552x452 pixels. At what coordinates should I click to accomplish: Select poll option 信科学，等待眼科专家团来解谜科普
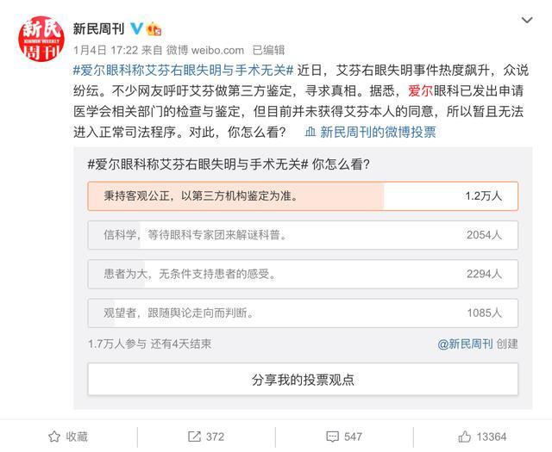(x=303, y=235)
